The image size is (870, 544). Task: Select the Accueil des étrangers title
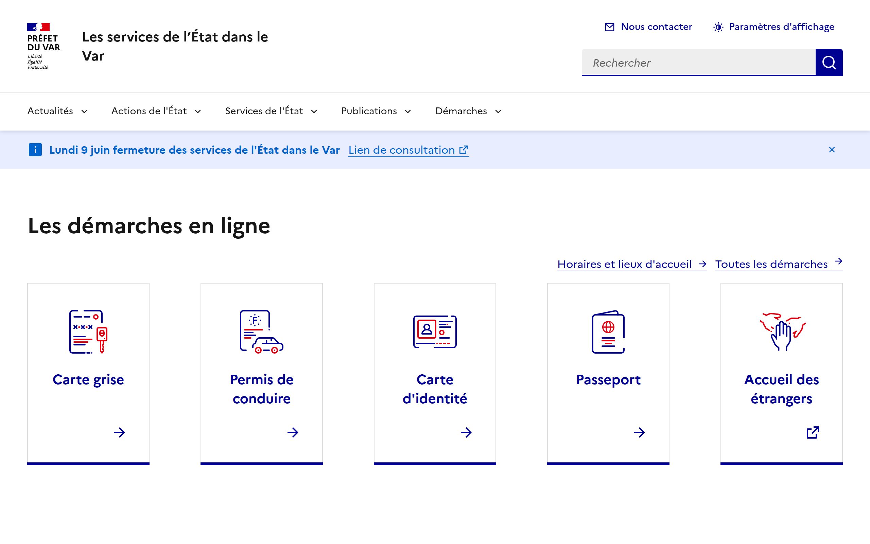[782, 389]
